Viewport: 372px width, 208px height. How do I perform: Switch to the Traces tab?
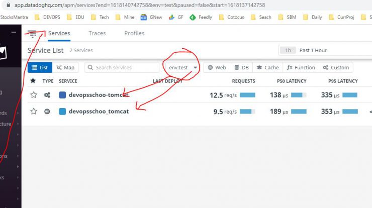click(97, 33)
